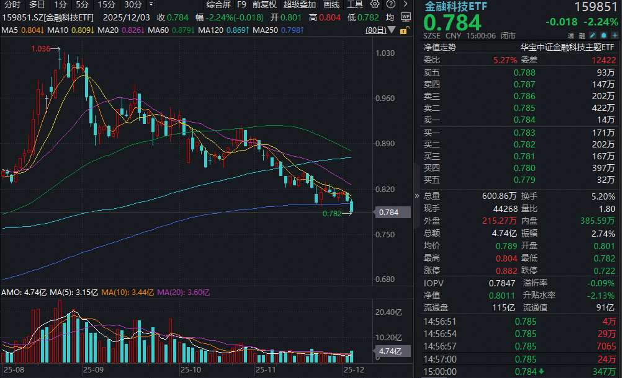The image size is (623, 378).
Task: Open the chart settings gear icon
Action: (x=374, y=5)
